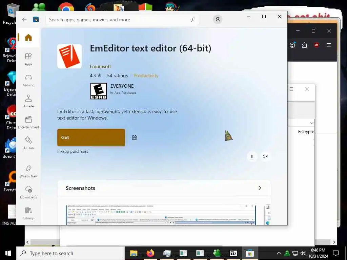Open the browser account icon

[292, 45]
